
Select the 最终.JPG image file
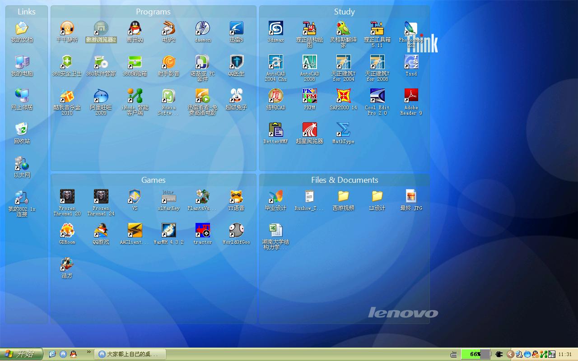411,200
